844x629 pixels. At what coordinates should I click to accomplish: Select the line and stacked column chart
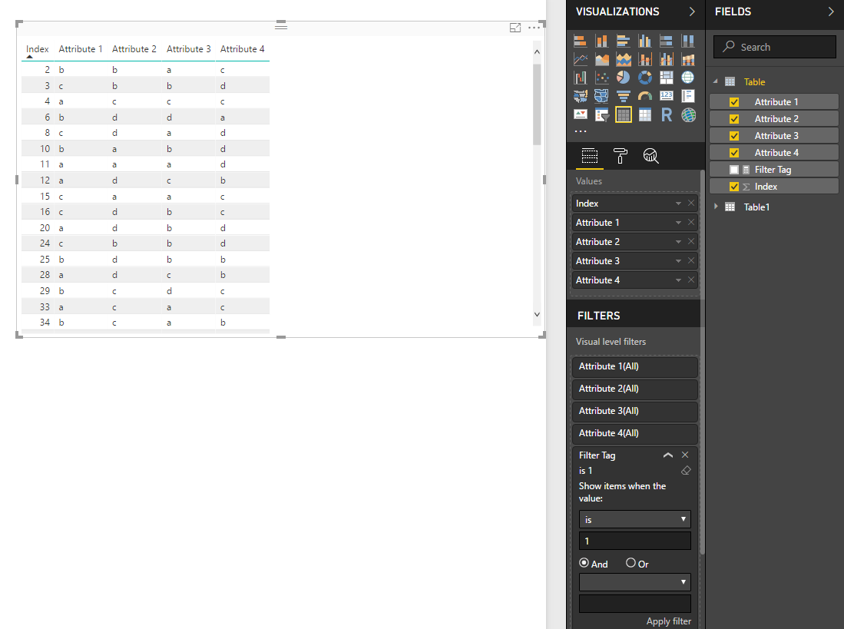(645, 59)
